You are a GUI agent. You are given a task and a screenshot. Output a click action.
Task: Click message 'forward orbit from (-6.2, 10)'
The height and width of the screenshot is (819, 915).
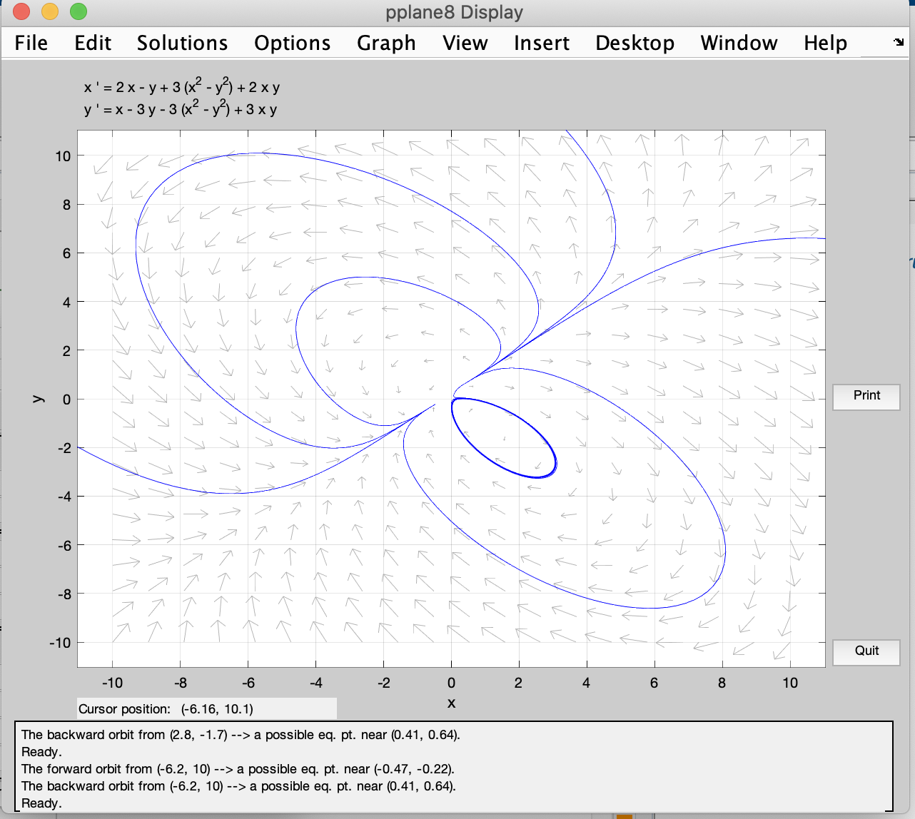pyautogui.click(x=238, y=769)
